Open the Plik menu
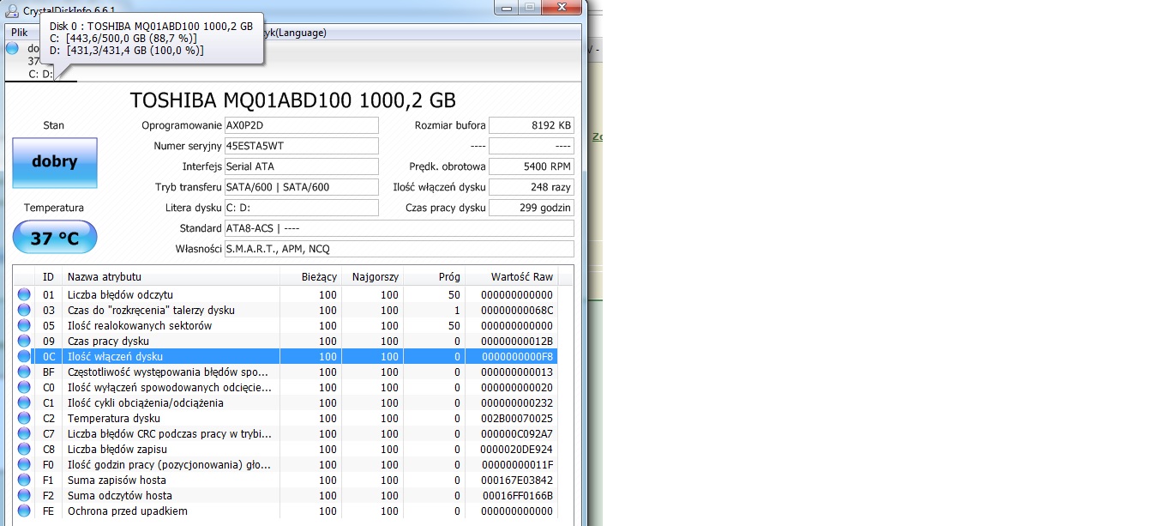Image resolution: width=1166 pixels, height=526 pixels. [19, 33]
